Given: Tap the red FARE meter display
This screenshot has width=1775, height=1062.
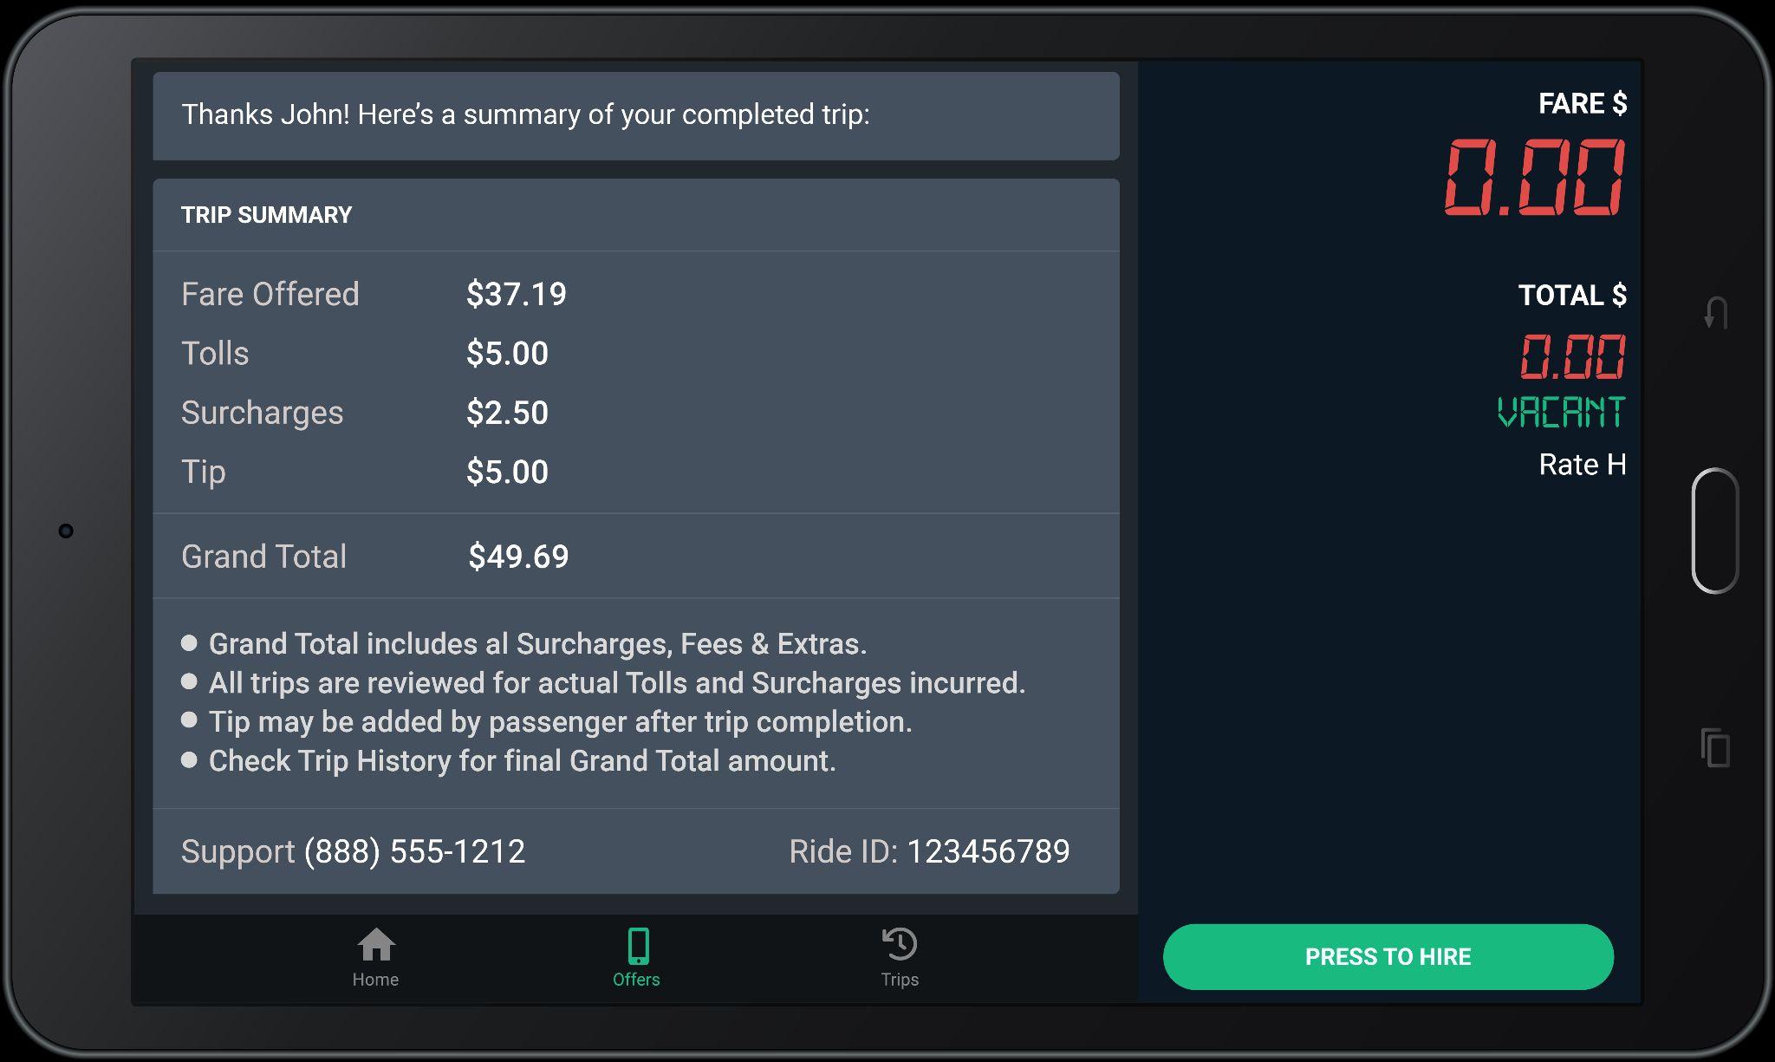Looking at the screenshot, I should click(x=1535, y=178).
